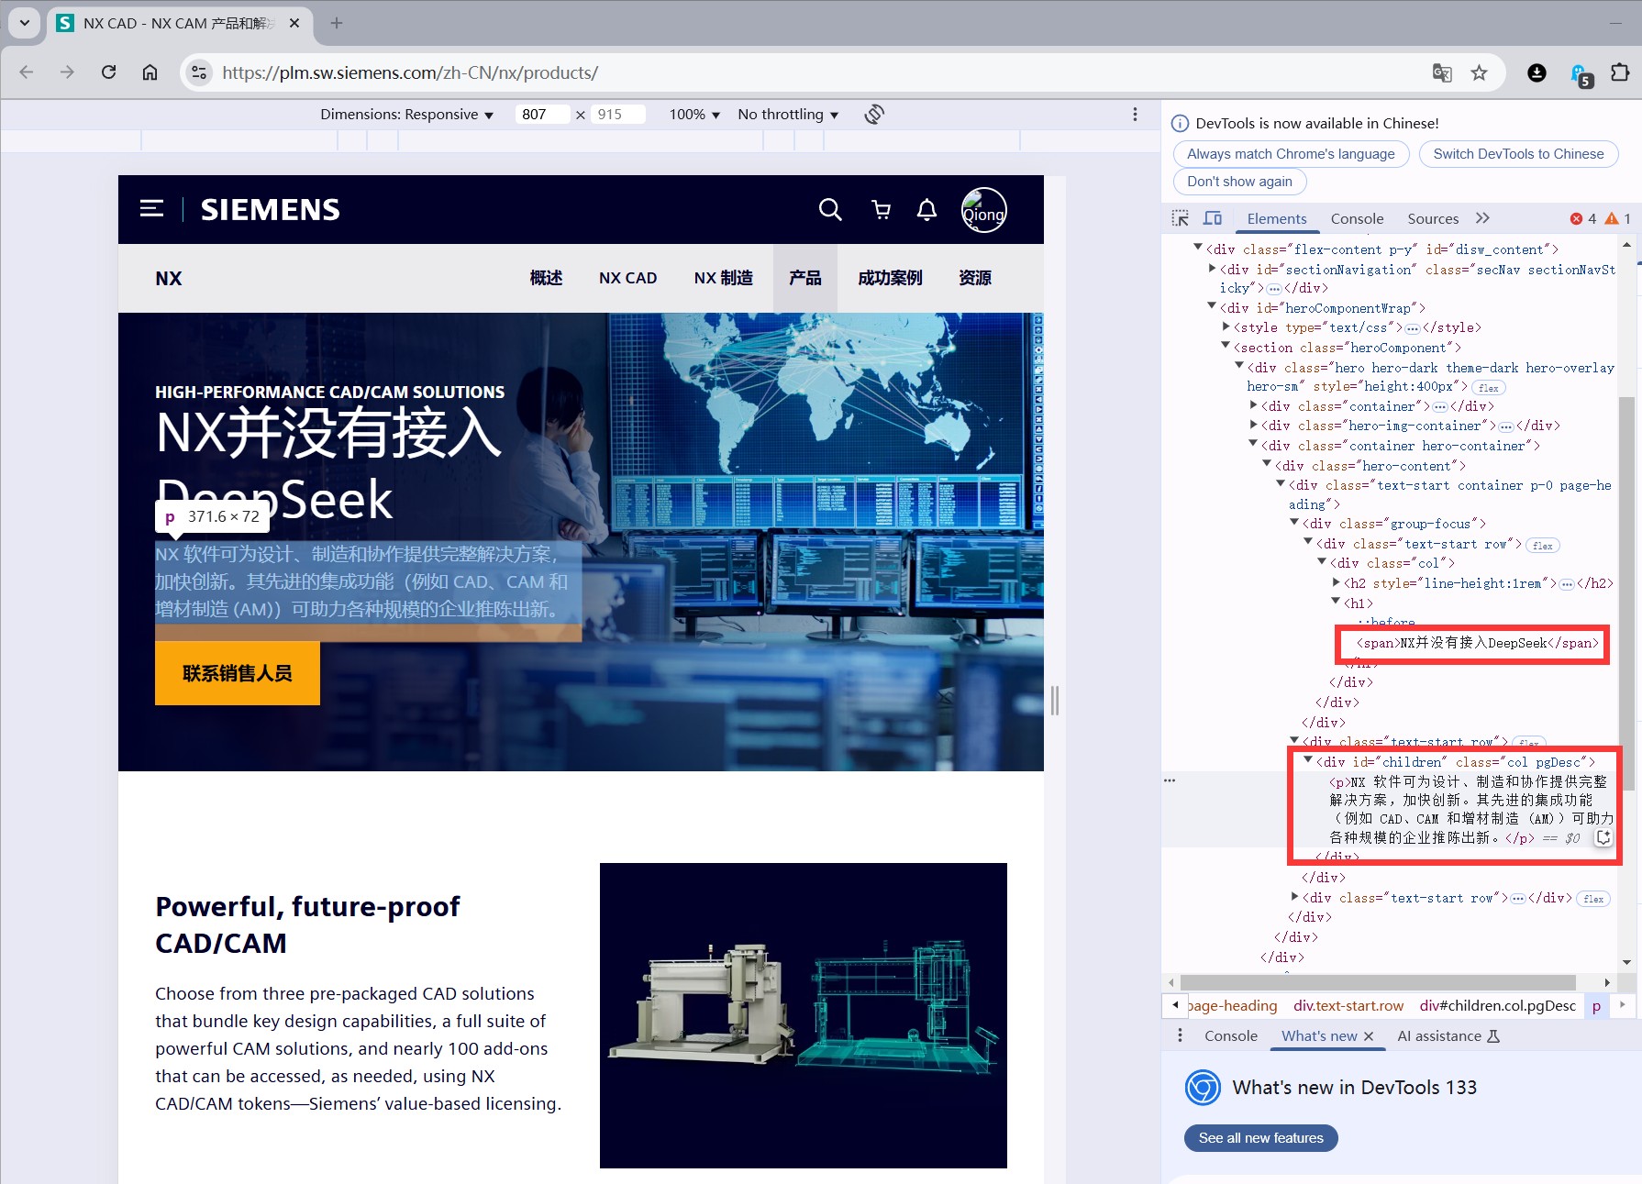1642x1184 pixels.
Task: Show more DevTools tabs chevron
Action: coord(1482,218)
